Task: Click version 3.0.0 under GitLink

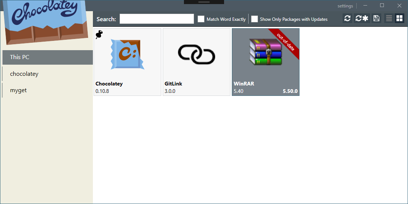Action: (170, 91)
